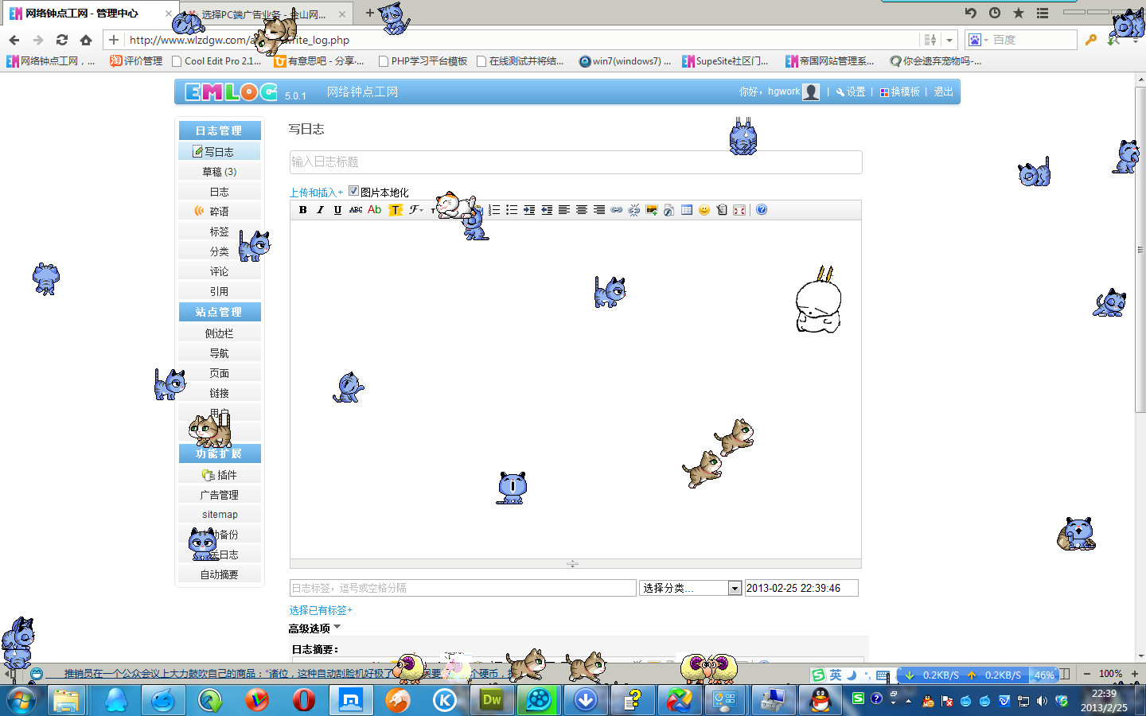This screenshot has height=716, width=1146.
Task: Open the 网络钟点工网 site link in header
Action: tap(362, 92)
